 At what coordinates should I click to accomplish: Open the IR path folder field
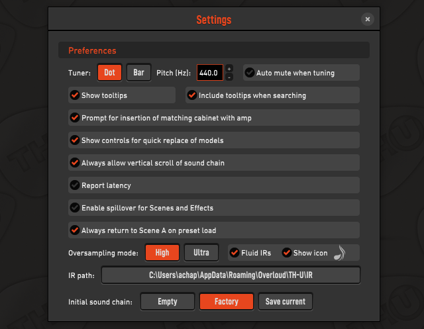point(231,275)
